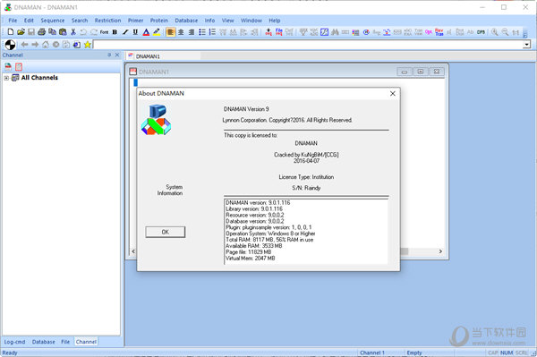Open the Restriction menu
This screenshot has height=357, width=537.
tap(108, 21)
